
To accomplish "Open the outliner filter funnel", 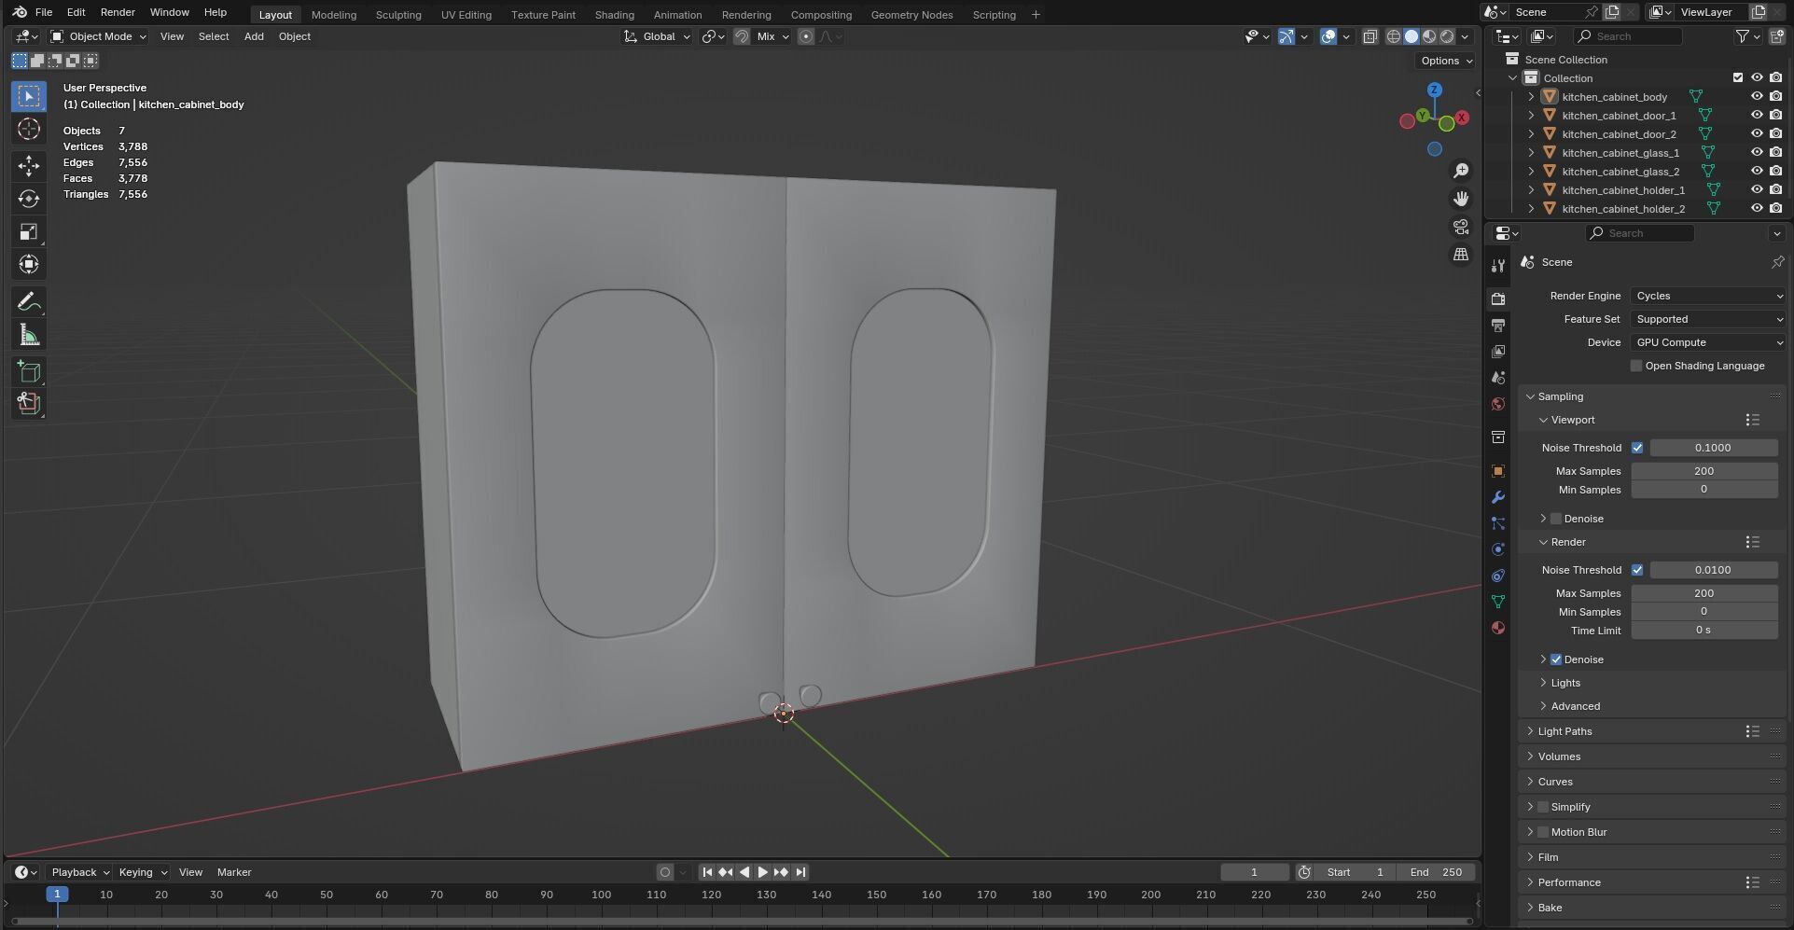I will point(1743,36).
